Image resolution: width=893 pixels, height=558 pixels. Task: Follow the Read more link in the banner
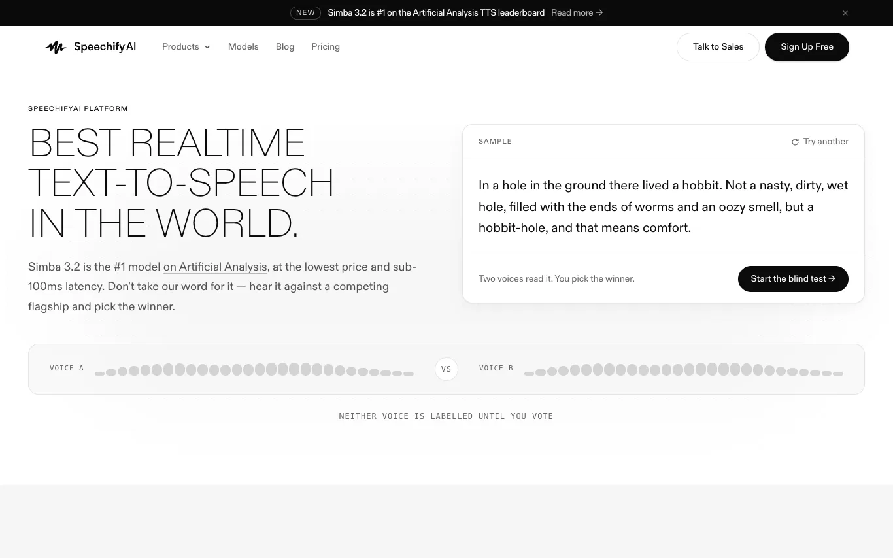577,13
